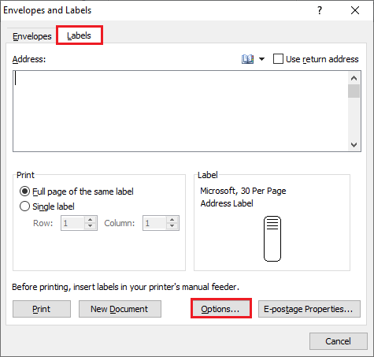Image resolution: width=374 pixels, height=357 pixels.
Task: Enable the Use return address checkbox
Action: coord(278,59)
